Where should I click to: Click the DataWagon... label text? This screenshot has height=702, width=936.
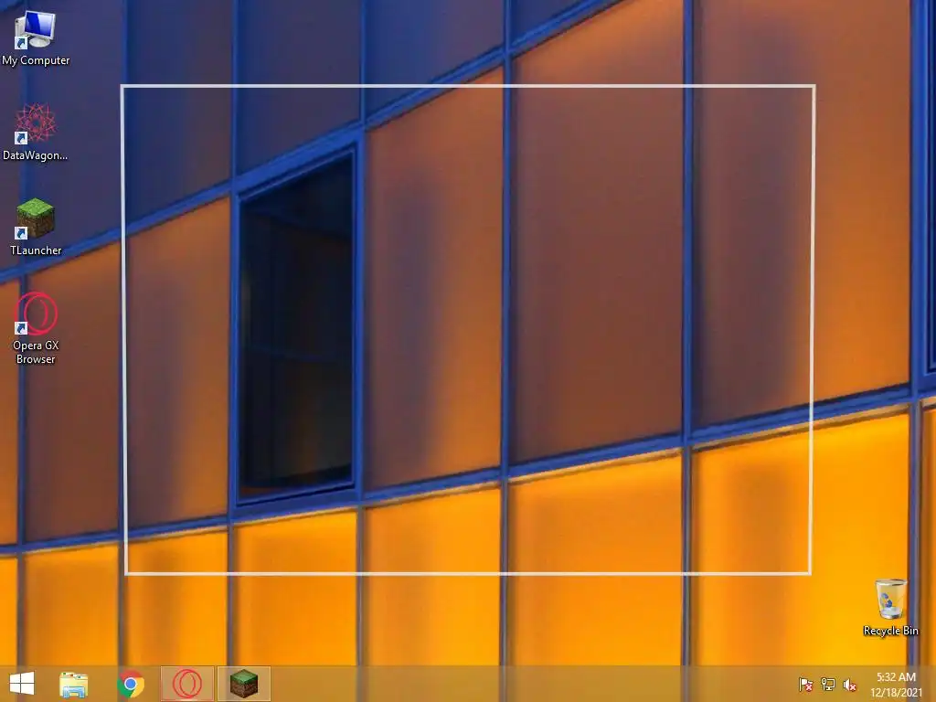coord(36,155)
